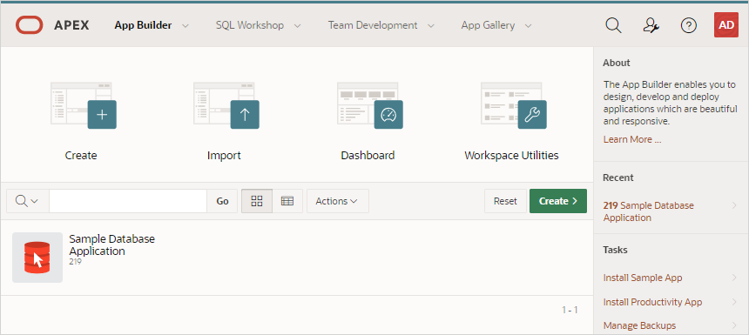
Task: Switch to View Report table mode
Action: pos(287,201)
